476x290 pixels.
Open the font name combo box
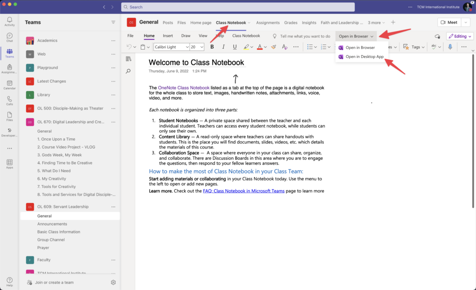pos(172,47)
